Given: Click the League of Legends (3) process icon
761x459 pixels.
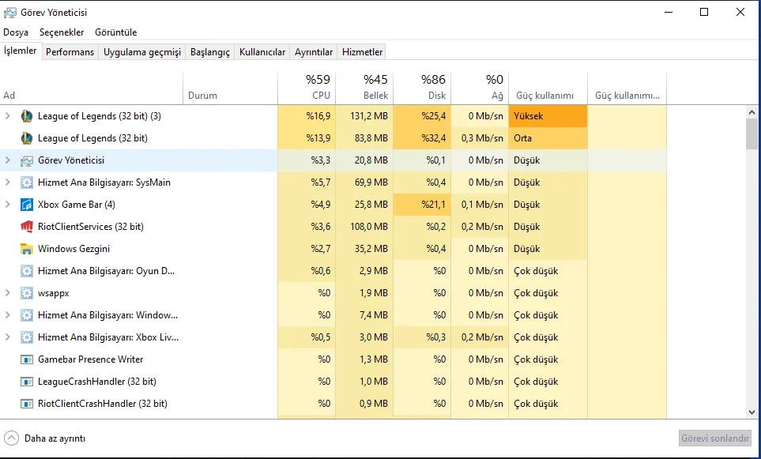Looking at the screenshot, I should click(x=26, y=116).
